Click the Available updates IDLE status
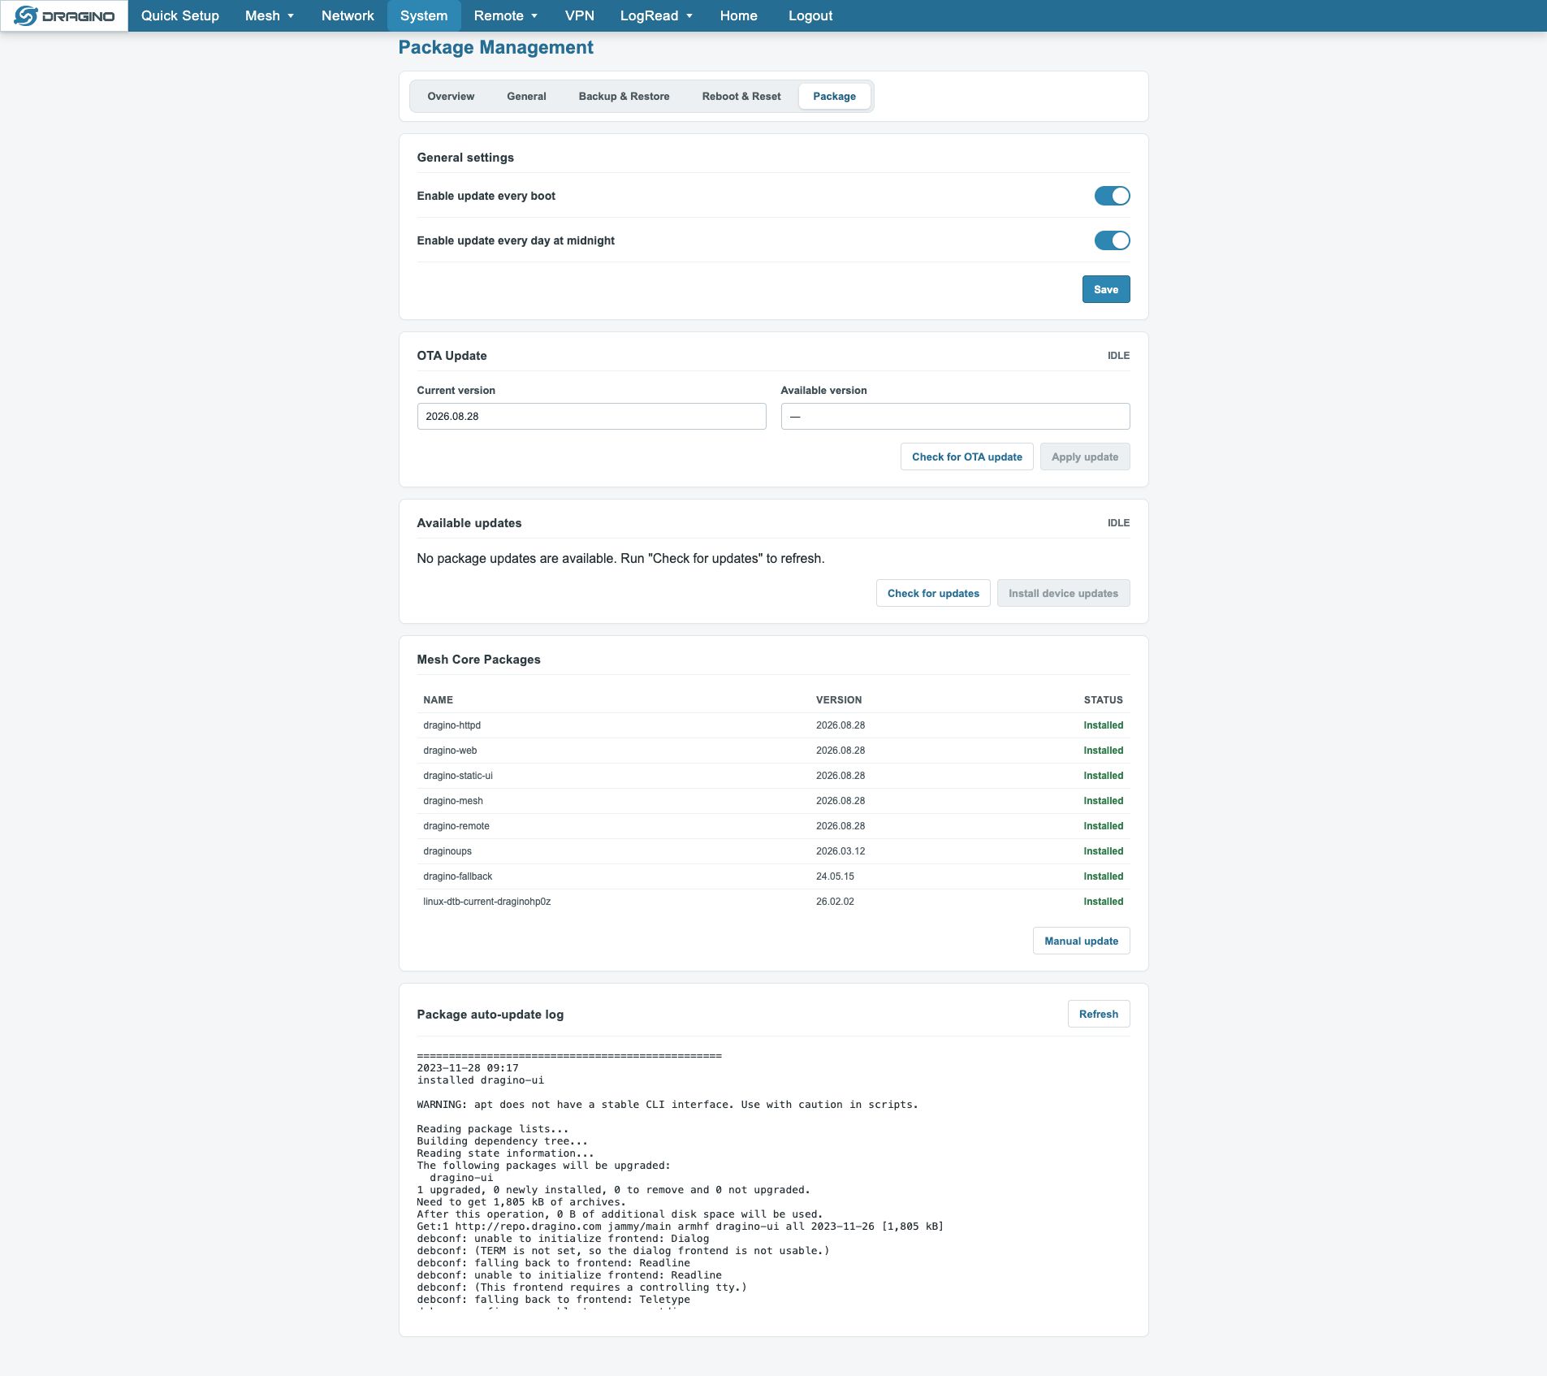 (1118, 523)
